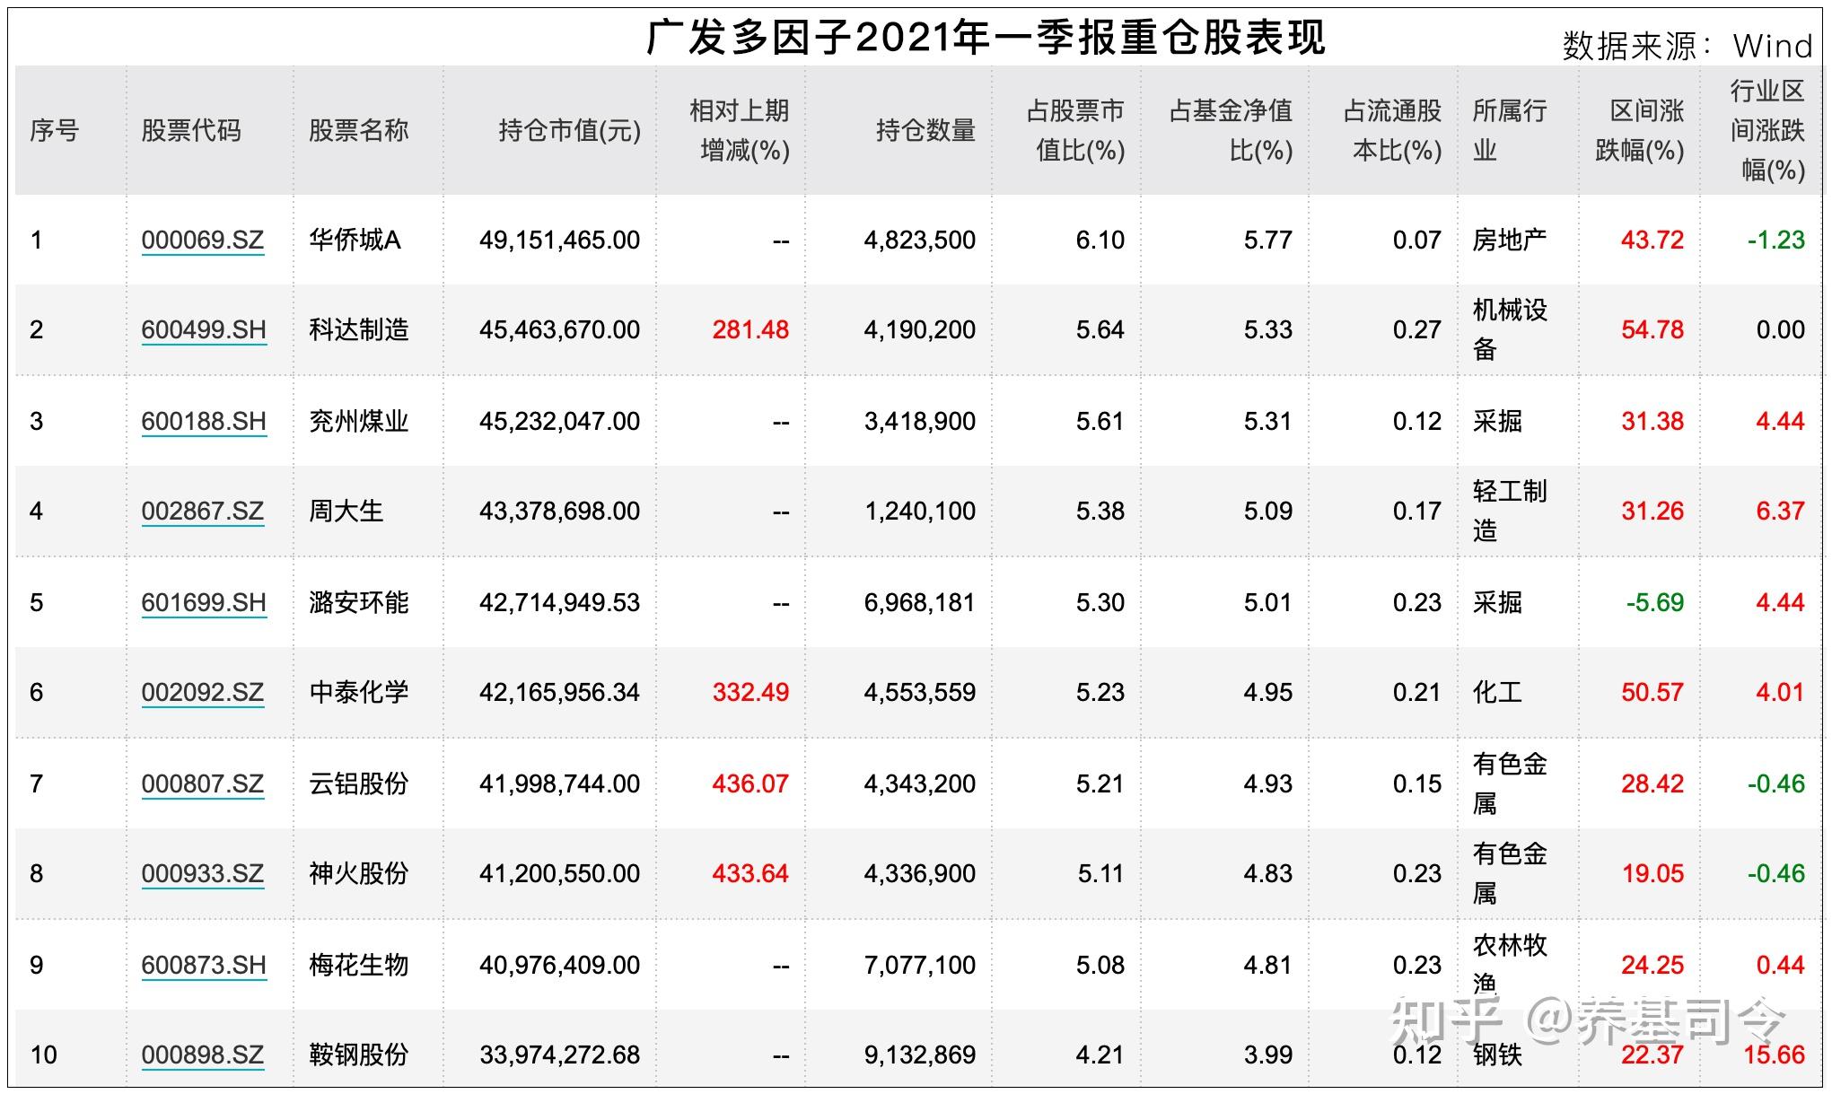Click the interval change value 54.78
The image size is (1832, 1094).
(x=1652, y=330)
